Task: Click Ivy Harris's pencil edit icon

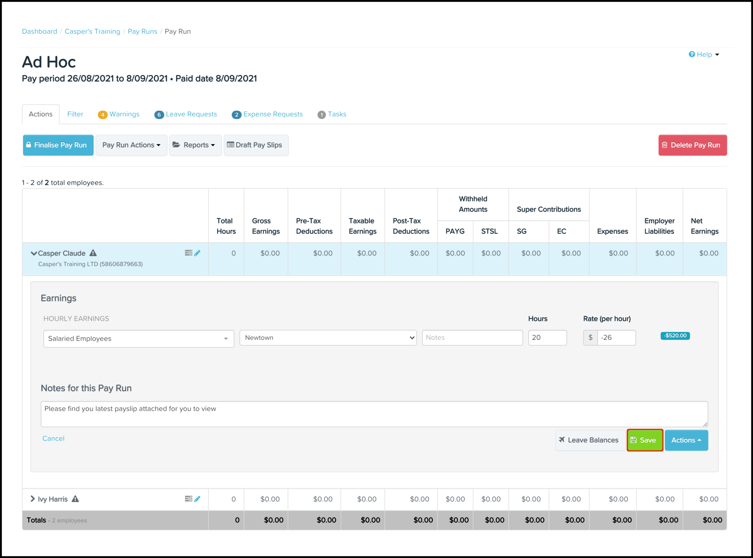Action: (x=197, y=499)
